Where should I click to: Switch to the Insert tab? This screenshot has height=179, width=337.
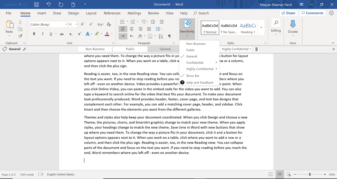[41, 13]
